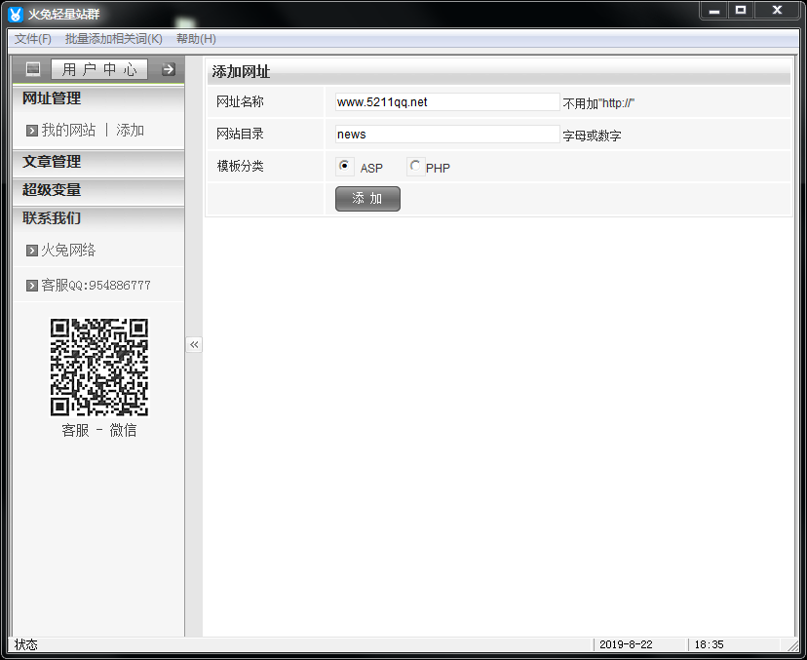Choose the PHP template radio button
The width and height of the screenshot is (807, 660).
pos(415,166)
